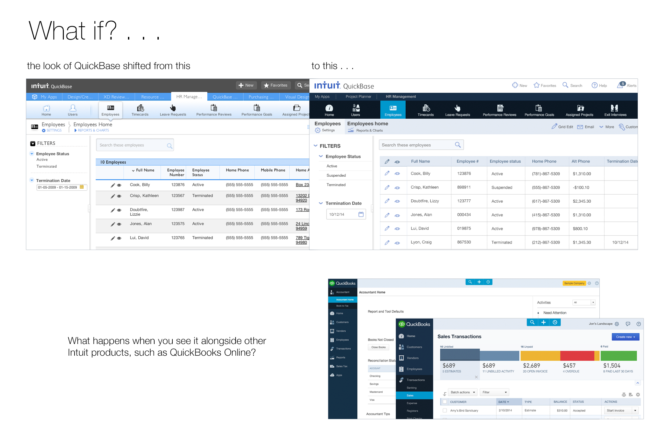Open Assigned Projects in the dark toolbar

point(579,110)
